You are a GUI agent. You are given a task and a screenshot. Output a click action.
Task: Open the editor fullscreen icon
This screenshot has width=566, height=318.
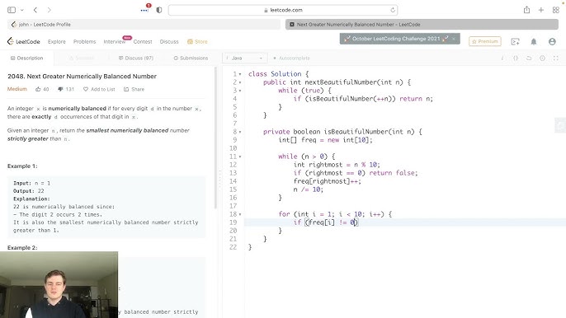[556, 58]
